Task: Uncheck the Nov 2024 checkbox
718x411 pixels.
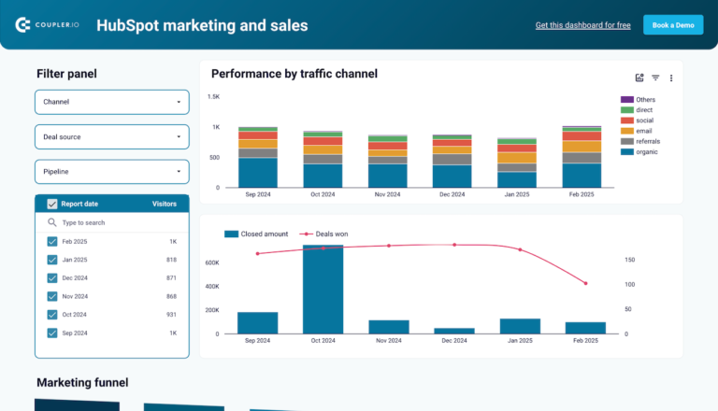Action: pos(52,297)
